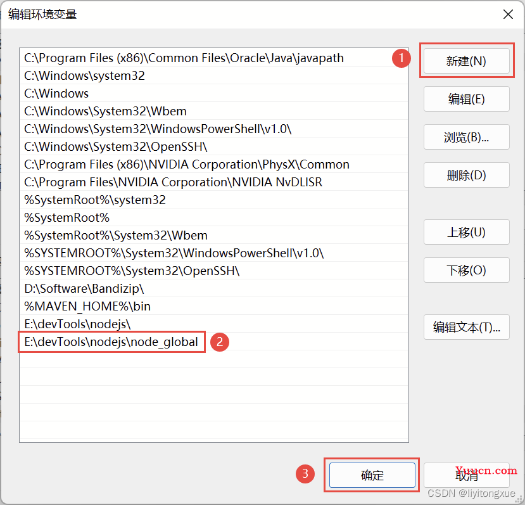The height and width of the screenshot is (505, 525).
Task: Select the C:\Windows\System32\OpenSSH\ entry
Action: [214, 147]
